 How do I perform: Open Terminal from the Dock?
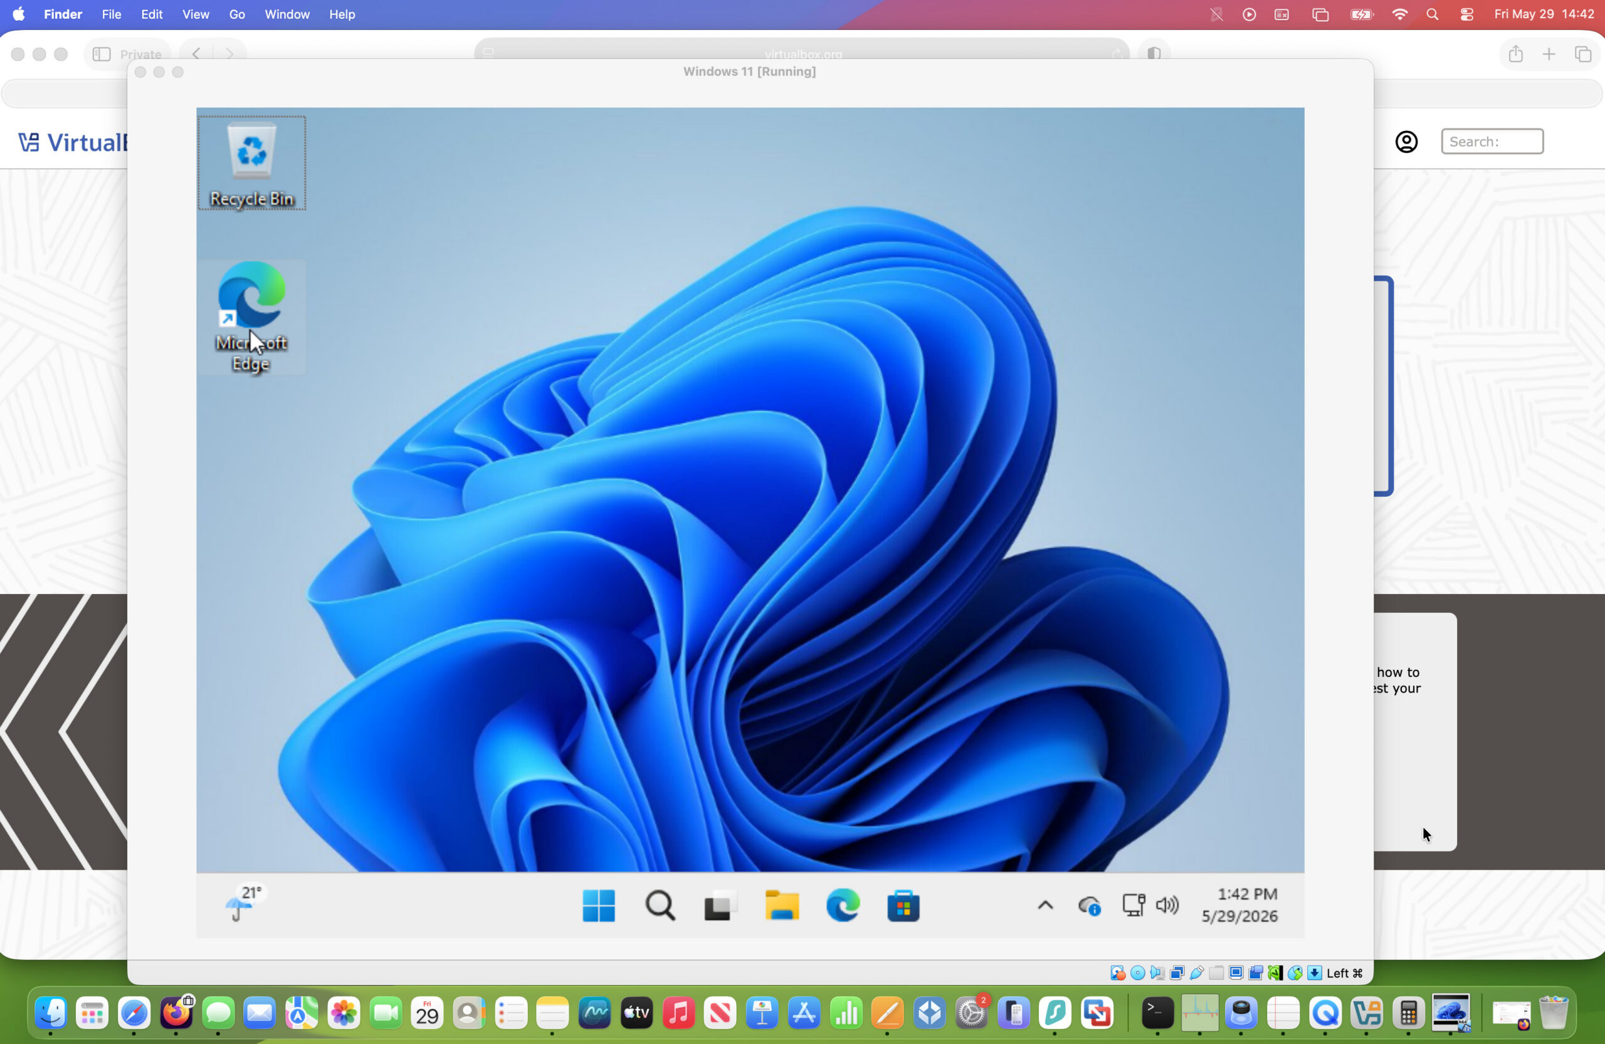pyautogui.click(x=1157, y=1012)
